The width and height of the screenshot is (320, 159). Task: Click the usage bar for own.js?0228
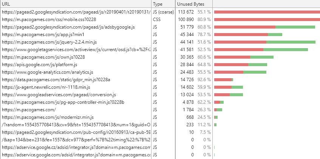tap(244, 57)
